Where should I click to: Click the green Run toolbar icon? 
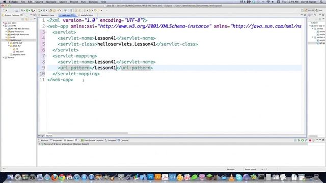pos(27,10)
